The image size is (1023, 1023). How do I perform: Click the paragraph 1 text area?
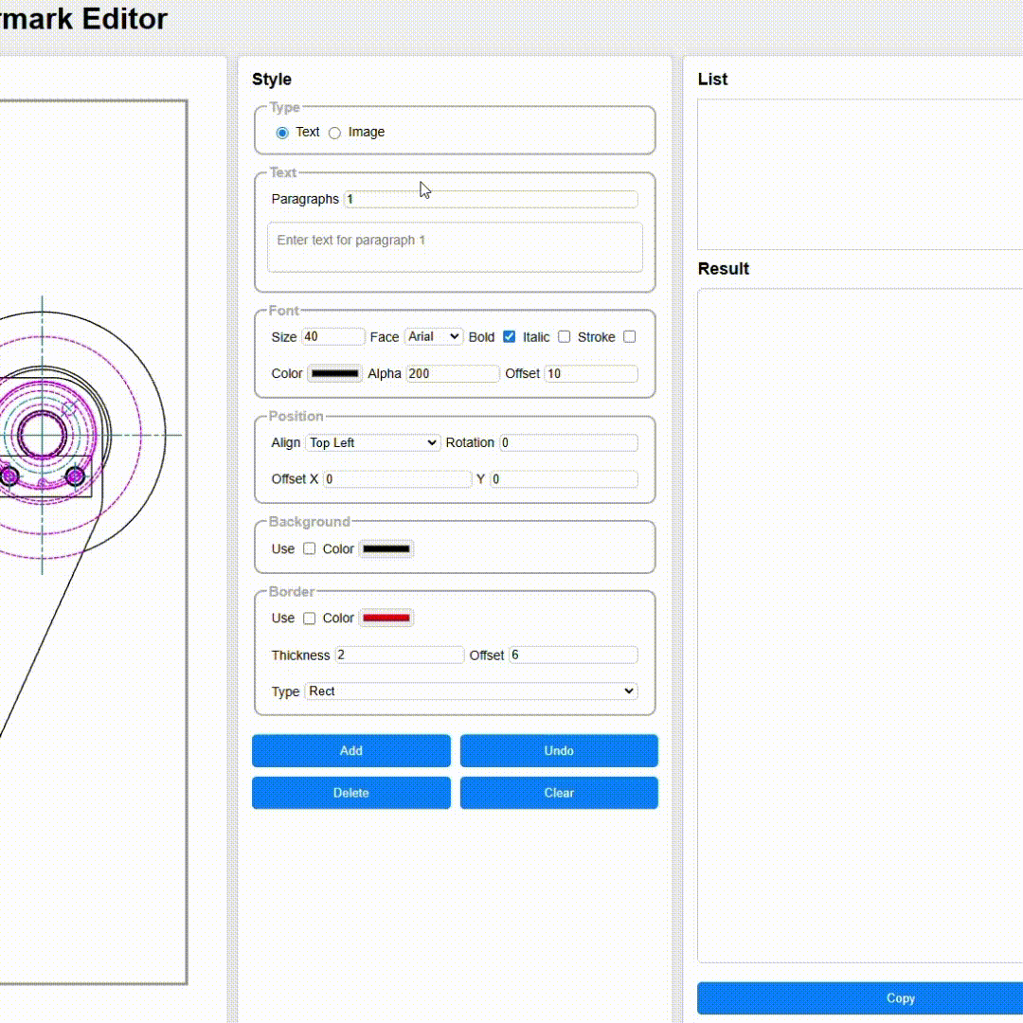(x=455, y=247)
